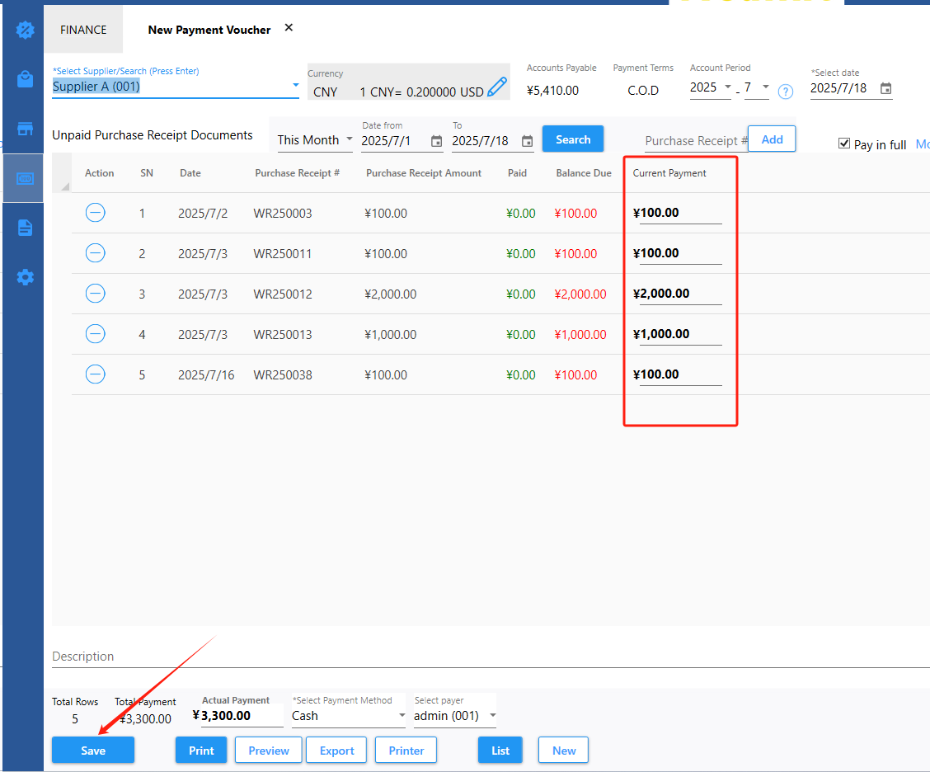Open the settings gear in sidebar

point(26,277)
